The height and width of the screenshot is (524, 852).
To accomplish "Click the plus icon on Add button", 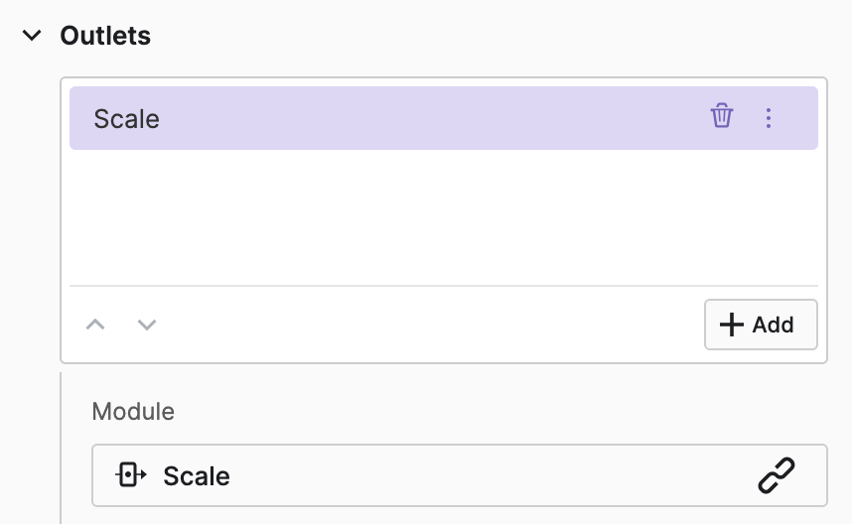I will pyautogui.click(x=731, y=325).
